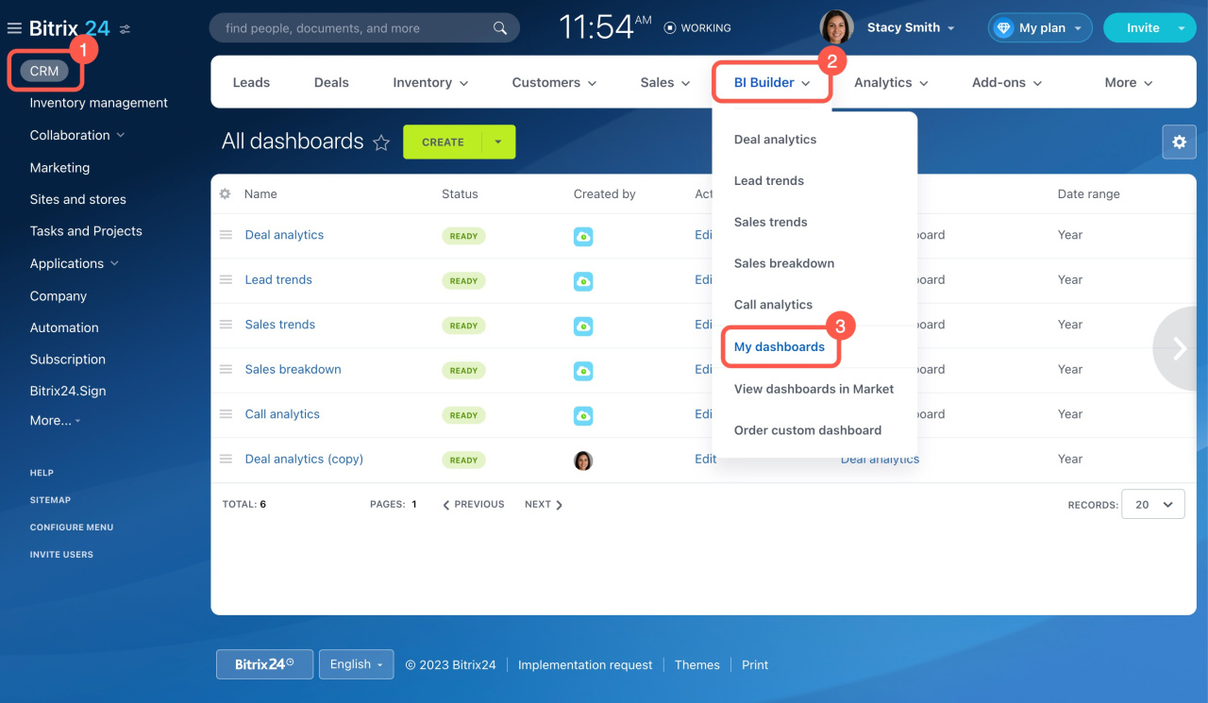The width and height of the screenshot is (1208, 703).
Task: Collapse the sidebar using the double-arrow icon
Action: pyautogui.click(x=124, y=27)
